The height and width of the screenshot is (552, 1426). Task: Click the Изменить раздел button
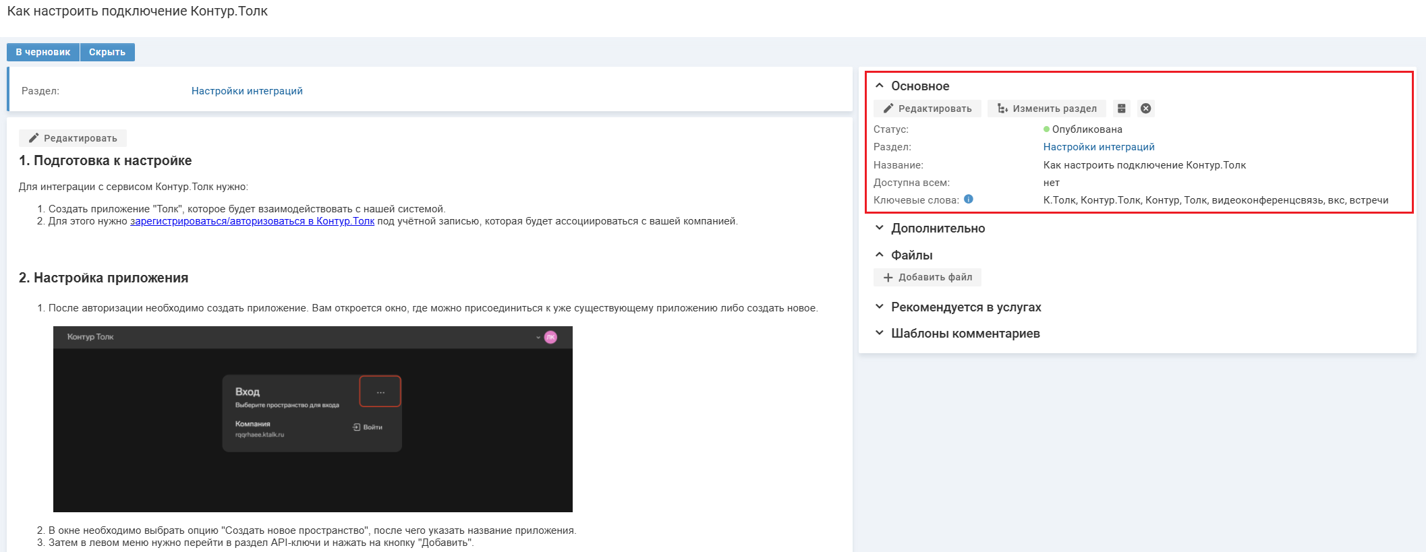1047,109
